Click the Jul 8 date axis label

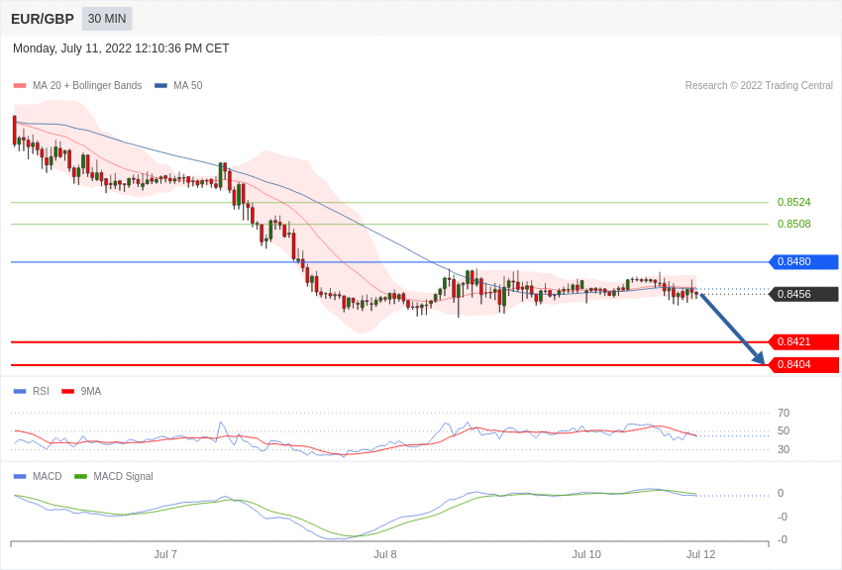[x=385, y=554]
